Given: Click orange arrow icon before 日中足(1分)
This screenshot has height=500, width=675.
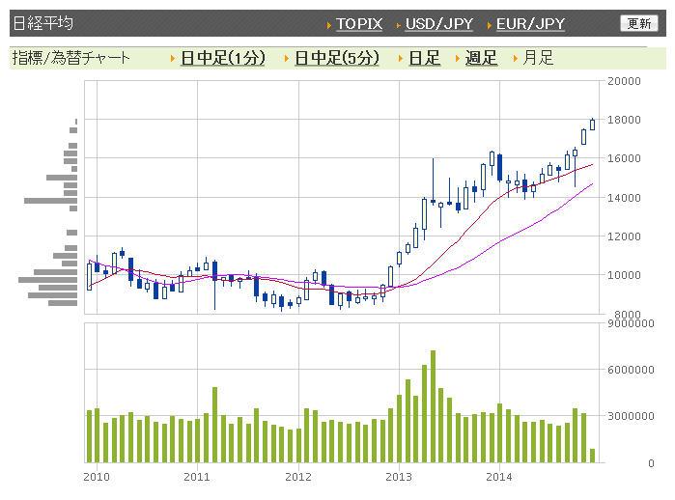Looking at the screenshot, I should coord(173,58).
